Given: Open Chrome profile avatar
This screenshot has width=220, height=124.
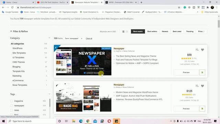Looking at the screenshot, I should (x=212, y=8).
